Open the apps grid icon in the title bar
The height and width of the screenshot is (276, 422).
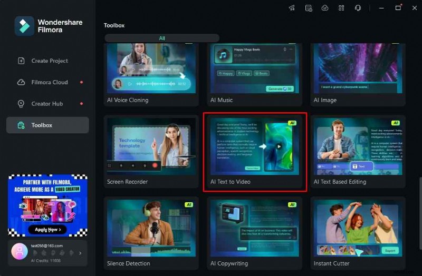341,8
